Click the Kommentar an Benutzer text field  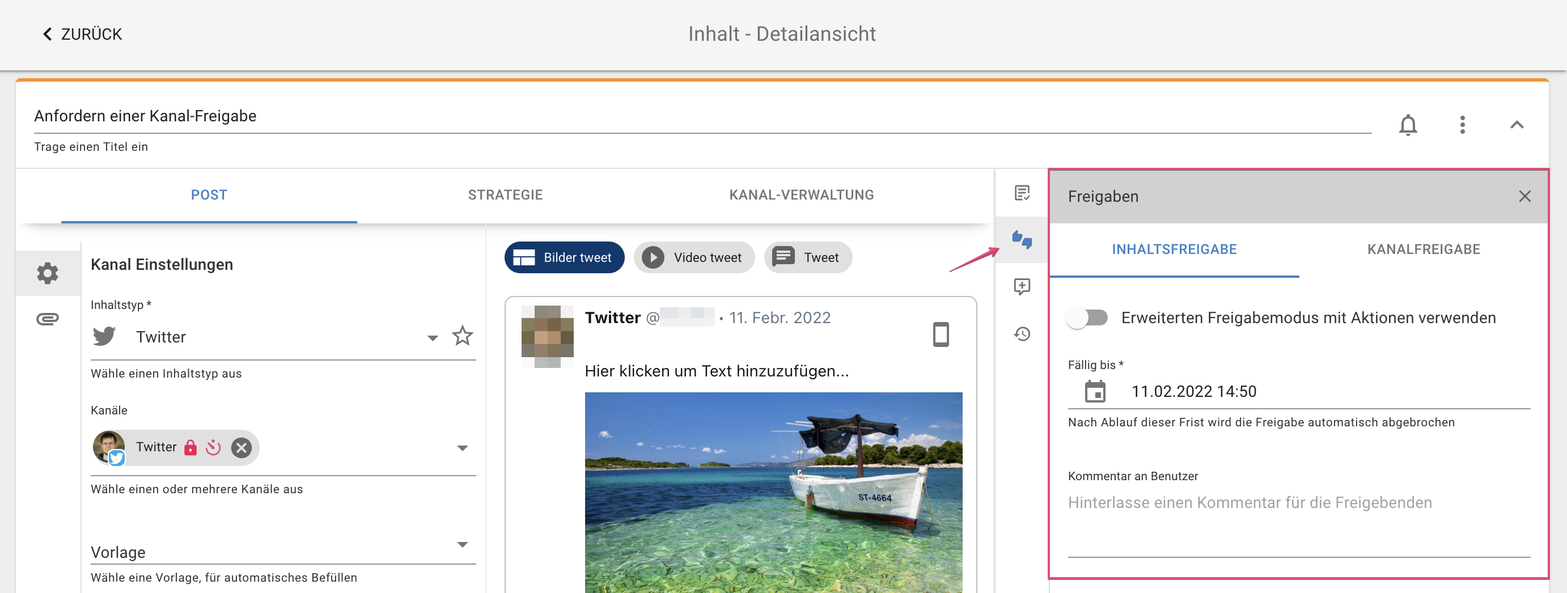click(1299, 524)
